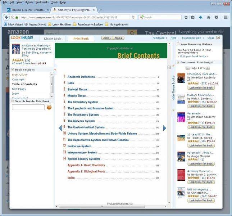Click the Zoom - button

click(107, 38)
